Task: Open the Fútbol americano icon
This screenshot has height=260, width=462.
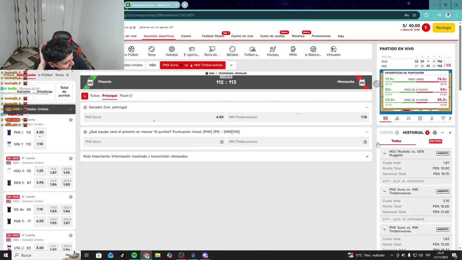Action: [x=252, y=51]
